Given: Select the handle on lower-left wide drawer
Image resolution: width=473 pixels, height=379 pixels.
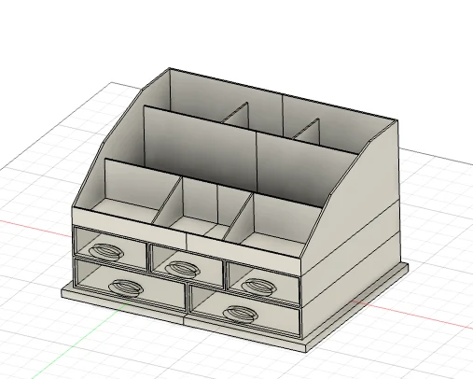Looking at the screenshot, I should [126, 288].
